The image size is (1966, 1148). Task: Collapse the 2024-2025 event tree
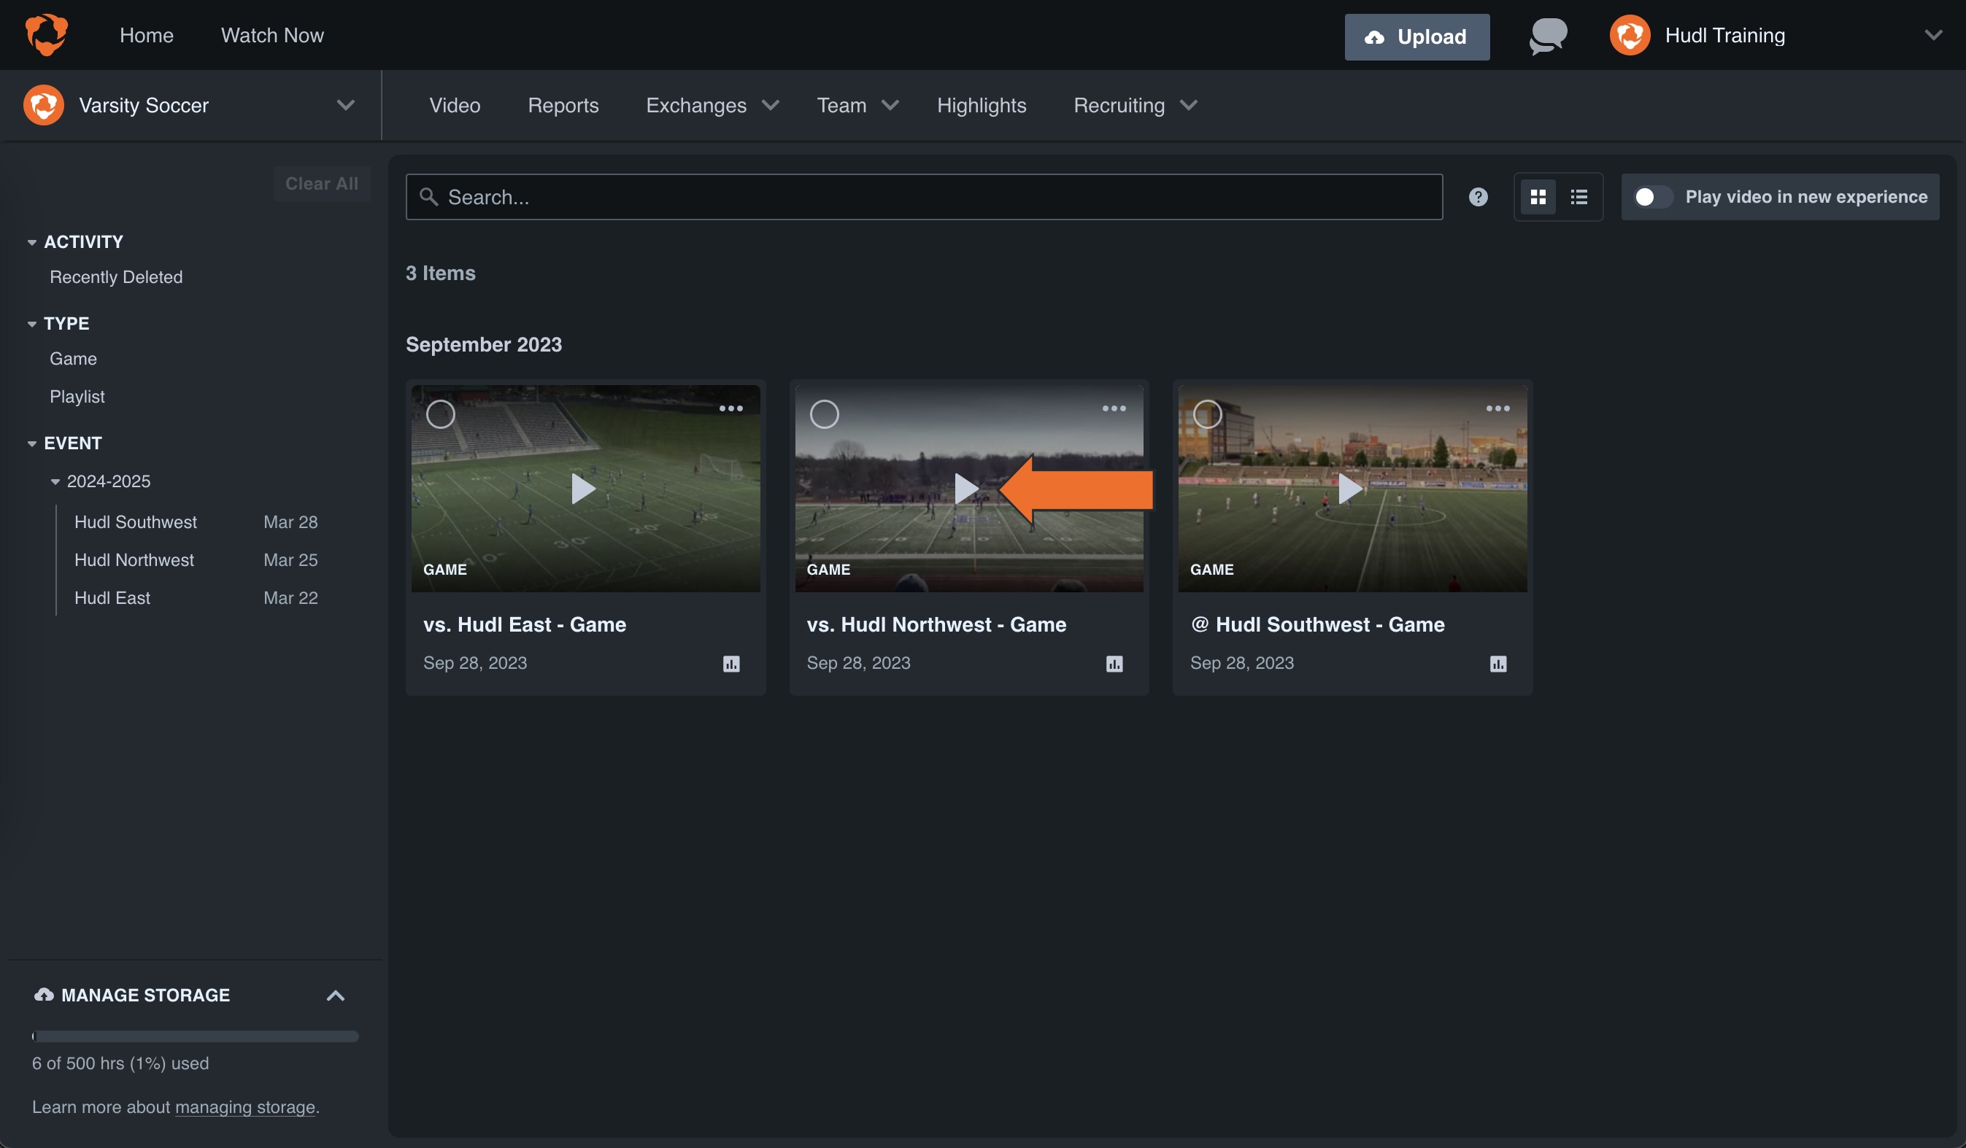[55, 481]
